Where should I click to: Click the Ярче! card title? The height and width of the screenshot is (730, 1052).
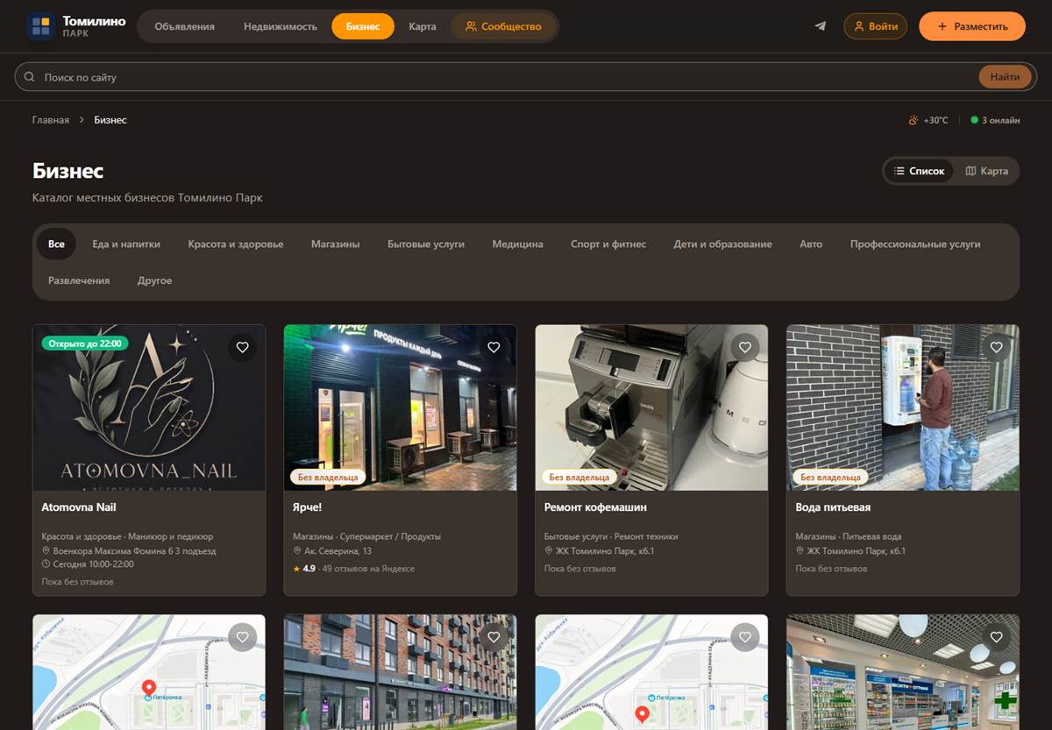pyautogui.click(x=308, y=507)
